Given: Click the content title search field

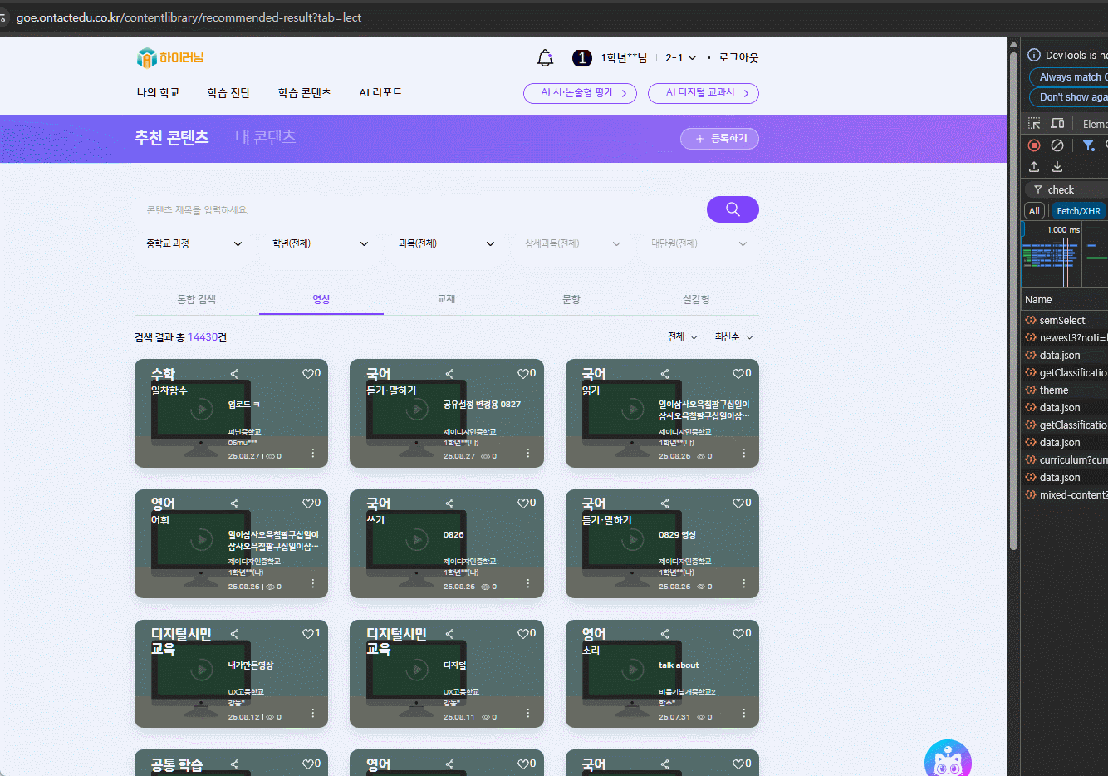Looking at the screenshot, I should (419, 210).
